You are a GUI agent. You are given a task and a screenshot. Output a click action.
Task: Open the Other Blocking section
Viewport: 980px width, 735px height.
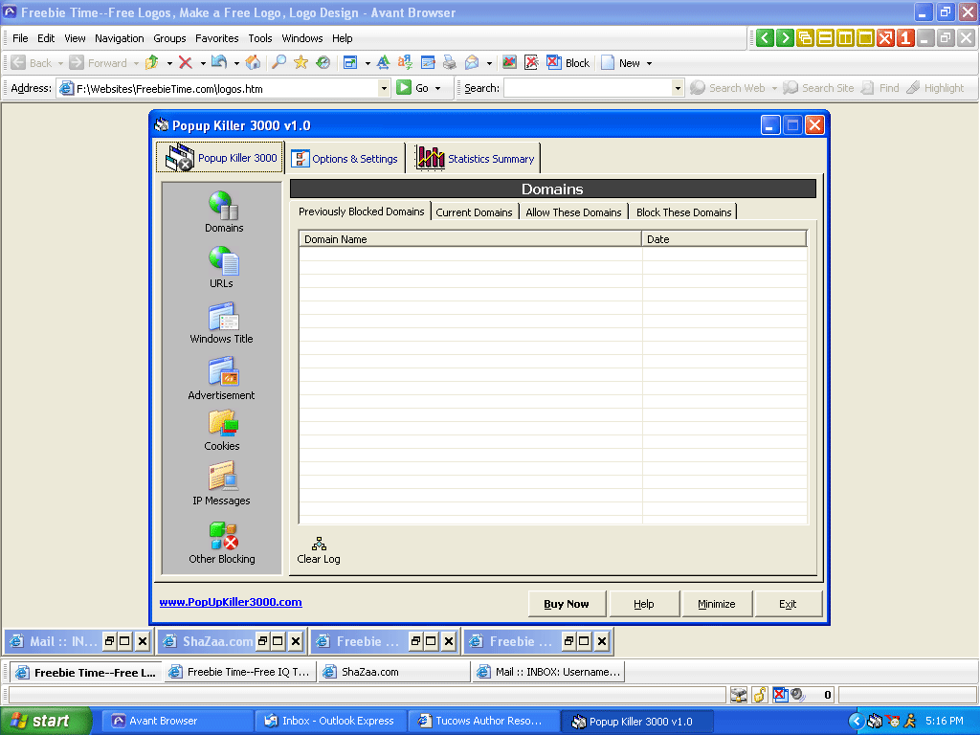click(x=222, y=543)
